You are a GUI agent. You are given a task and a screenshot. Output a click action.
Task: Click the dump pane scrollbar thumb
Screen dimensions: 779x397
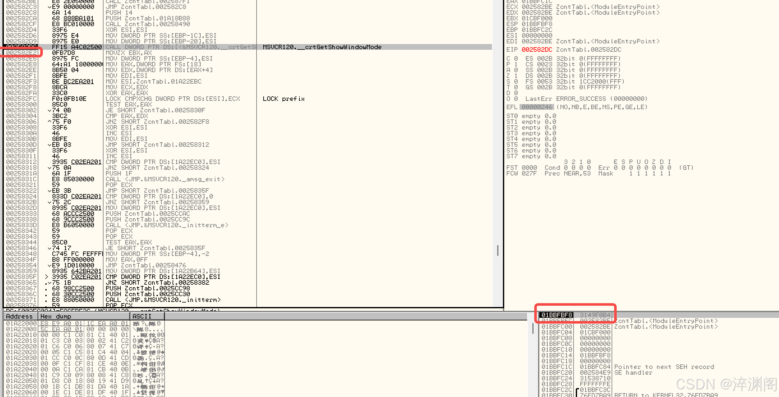tap(533, 328)
